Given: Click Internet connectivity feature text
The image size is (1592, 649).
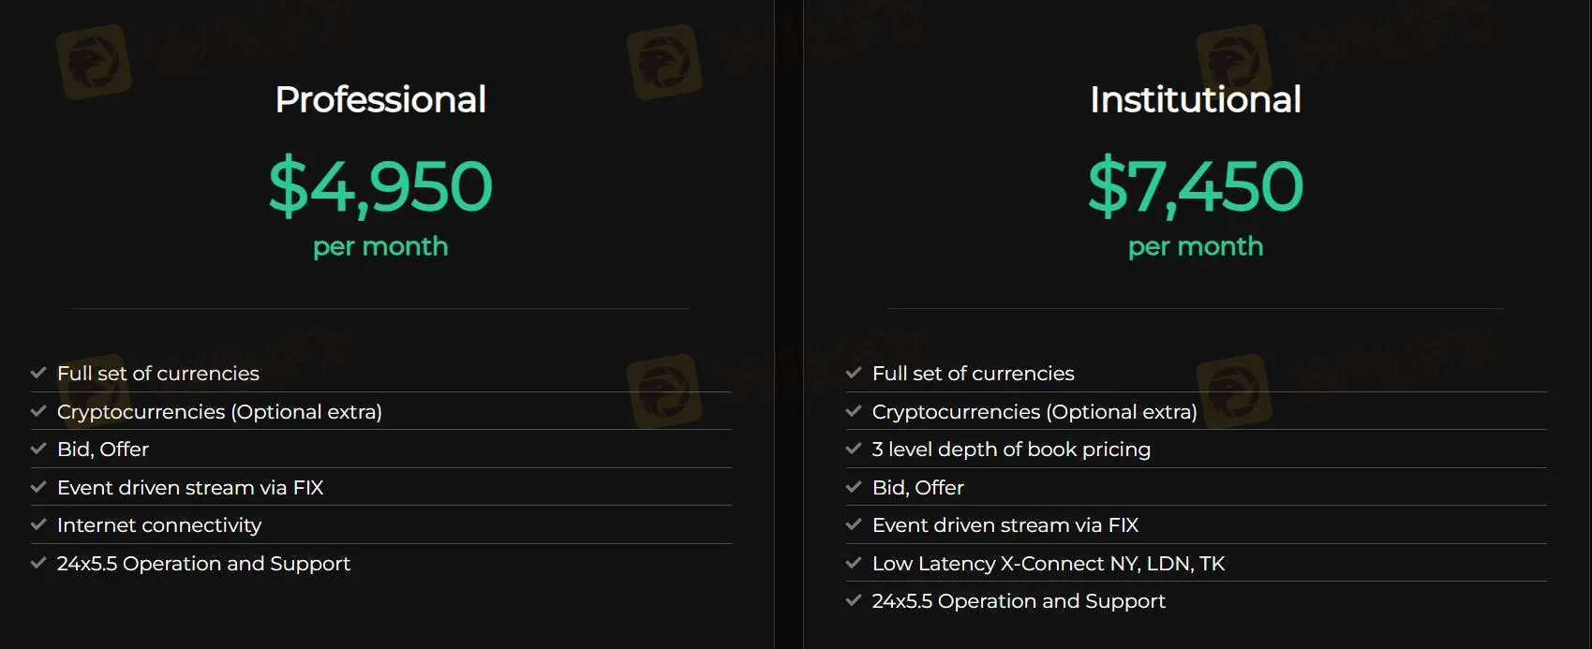Looking at the screenshot, I should coord(159,525).
